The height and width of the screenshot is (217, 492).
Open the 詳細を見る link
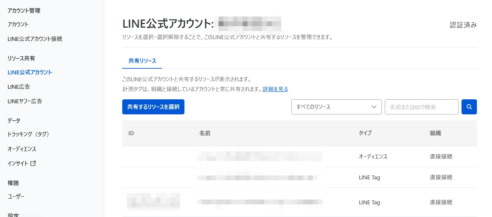pos(275,89)
